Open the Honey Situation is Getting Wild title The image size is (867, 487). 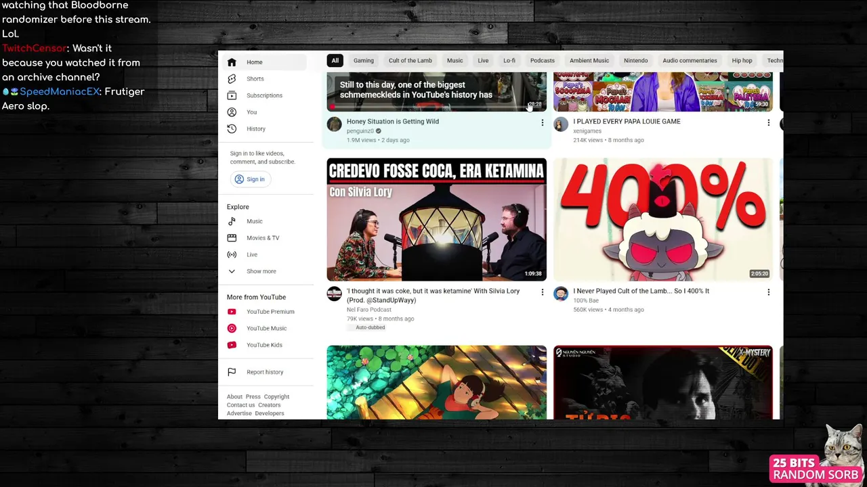[x=393, y=122]
